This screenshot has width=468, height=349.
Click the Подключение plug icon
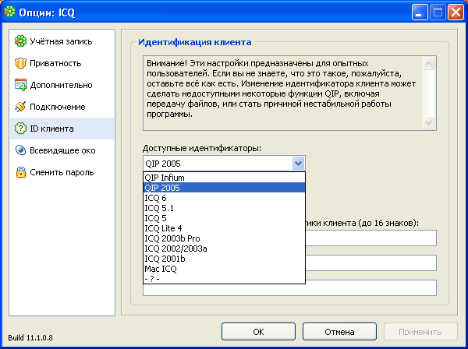[x=20, y=106]
